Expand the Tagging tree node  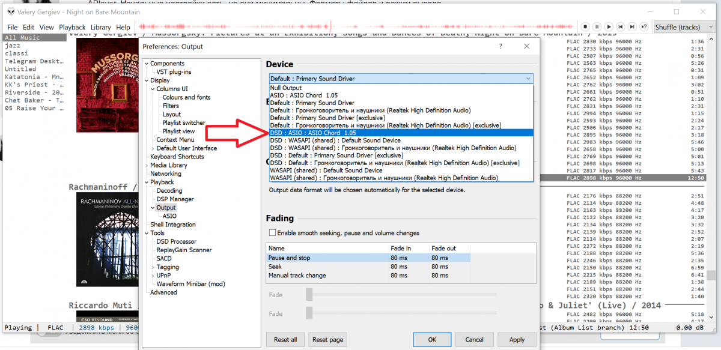153,267
